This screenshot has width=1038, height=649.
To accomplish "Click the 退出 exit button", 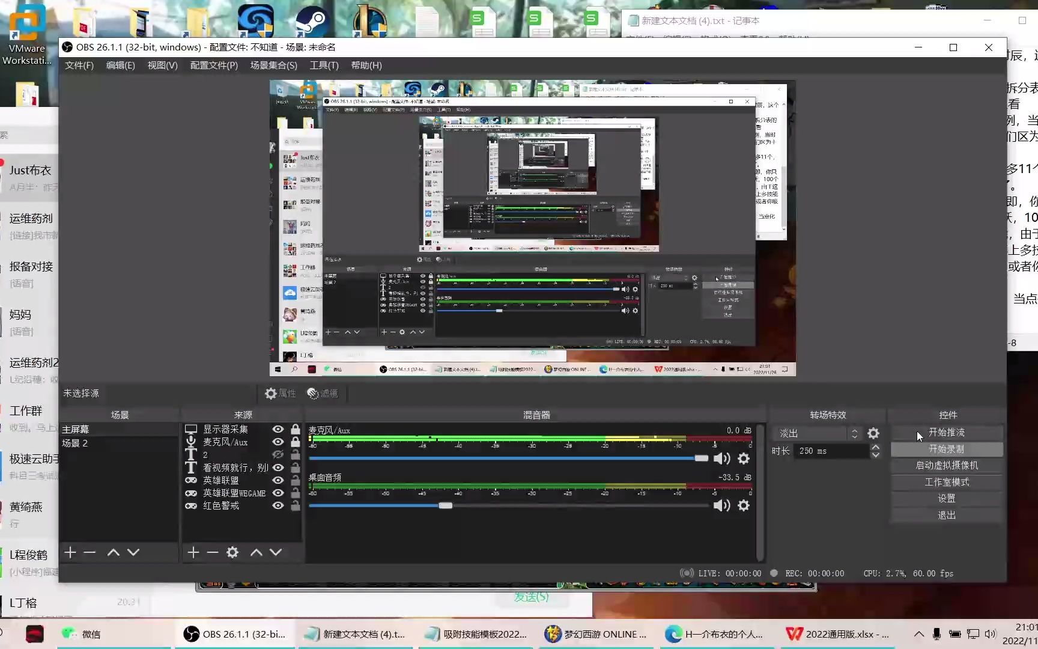I will (x=947, y=515).
